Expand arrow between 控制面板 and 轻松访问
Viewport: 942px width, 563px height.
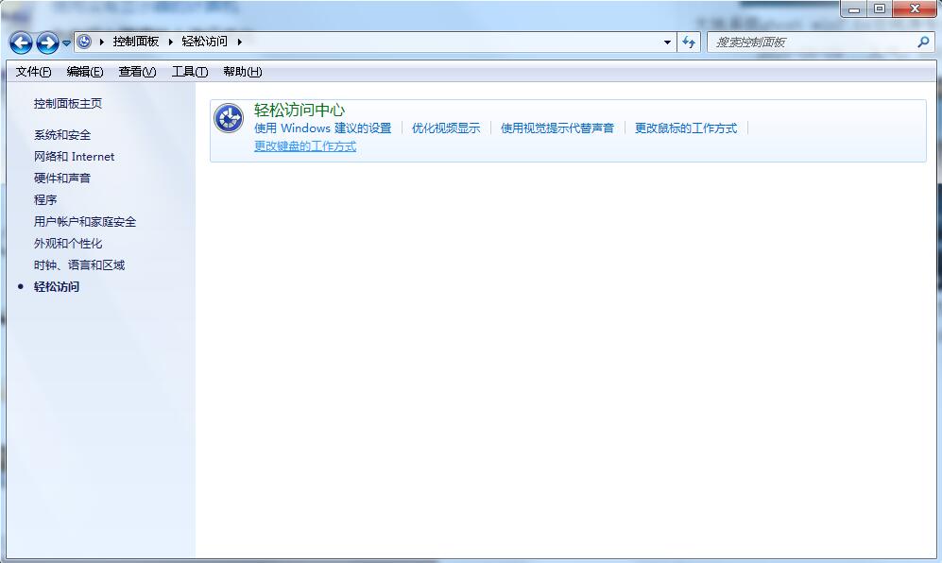click(x=171, y=42)
